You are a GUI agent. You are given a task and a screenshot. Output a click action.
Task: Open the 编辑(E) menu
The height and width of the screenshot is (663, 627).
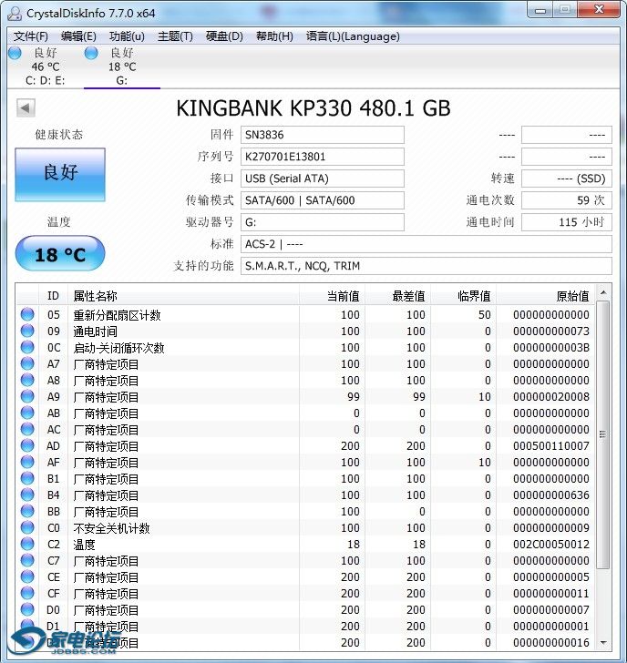tap(78, 36)
